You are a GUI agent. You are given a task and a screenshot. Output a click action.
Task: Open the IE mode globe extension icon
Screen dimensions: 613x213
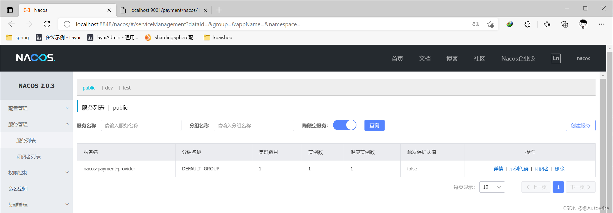[510, 24]
